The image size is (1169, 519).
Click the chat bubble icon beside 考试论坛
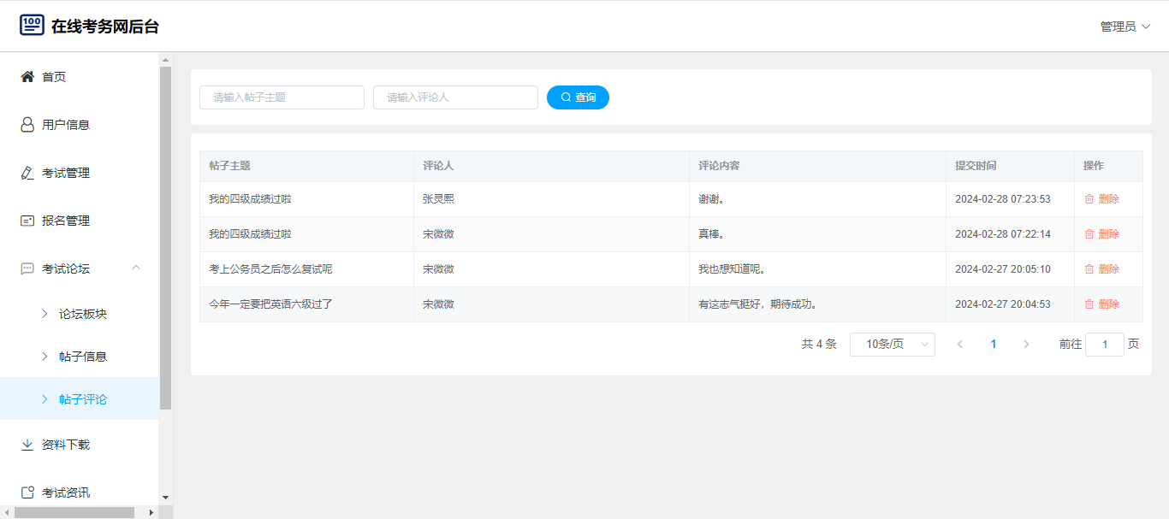(27, 268)
